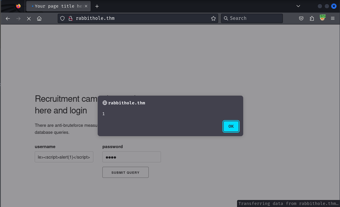Image resolution: width=340 pixels, height=207 pixels.
Task: Expand the list all tabs chevron
Action: [x=298, y=6]
